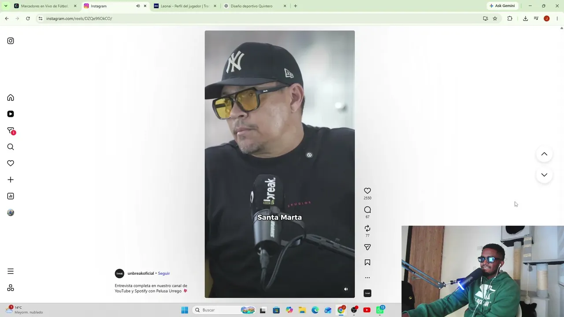Screen dimensions: 564x317
Task: Open Instagram direct messages with notification badge
Action: coord(11,131)
